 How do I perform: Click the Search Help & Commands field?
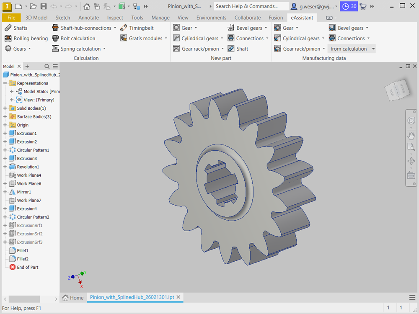coord(251,6)
